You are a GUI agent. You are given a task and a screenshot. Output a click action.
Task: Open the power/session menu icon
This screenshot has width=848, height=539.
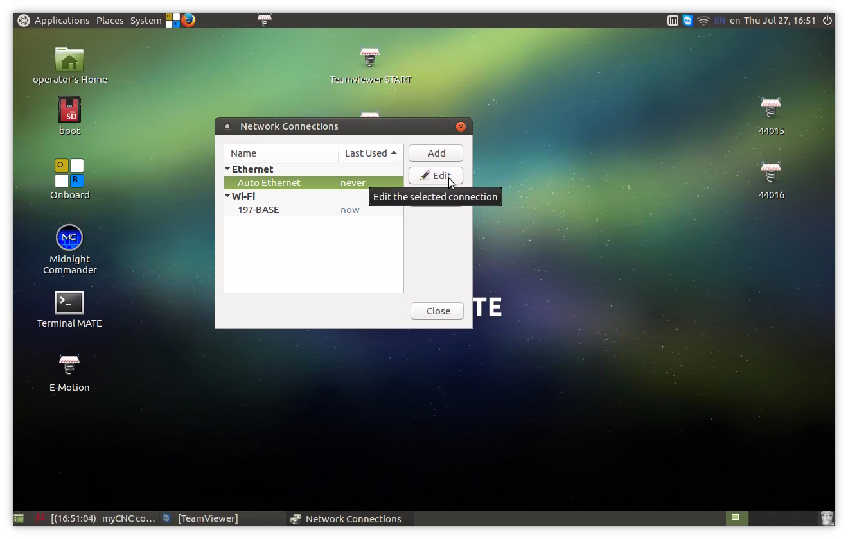coord(827,21)
